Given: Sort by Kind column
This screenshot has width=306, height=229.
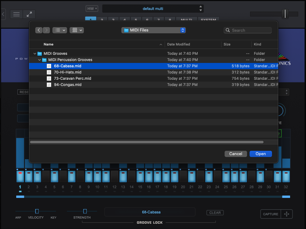Looking at the screenshot, I should 257,44.
